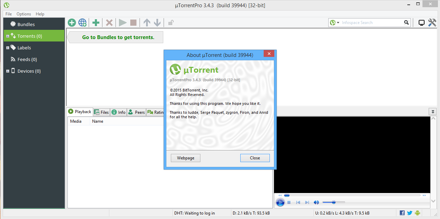This screenshot has height=219, width=440.
Task: Click the player volume slider
Action: (334, 203)
